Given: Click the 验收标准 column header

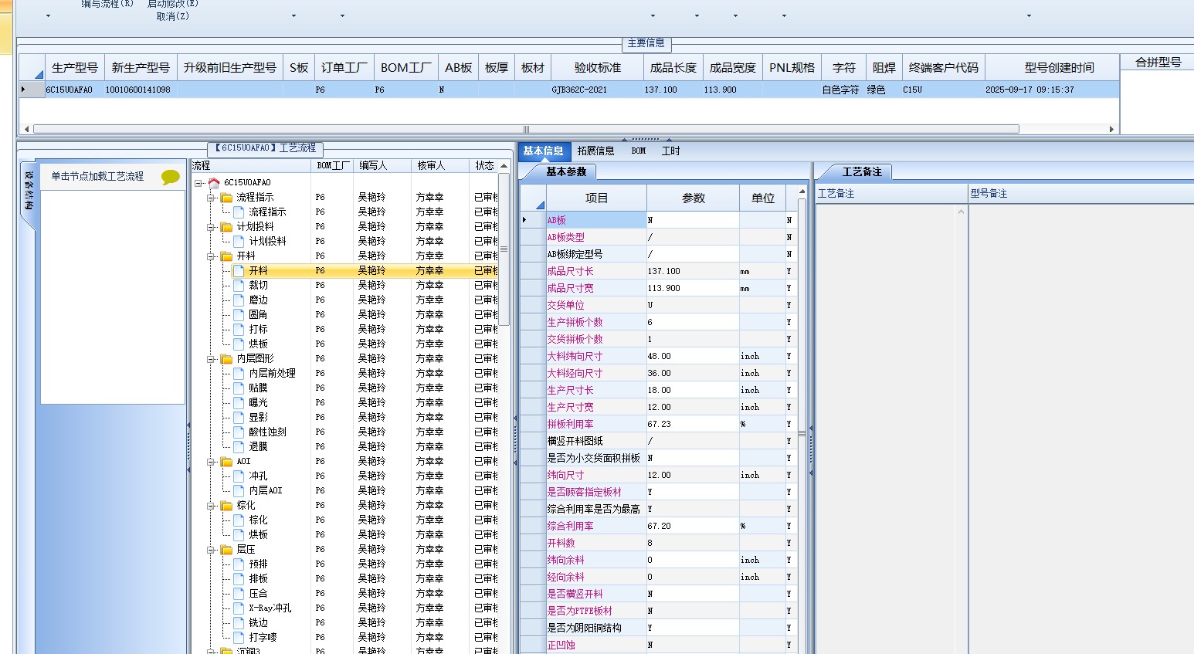Looking at the screenshot, I should pos(597,68).
